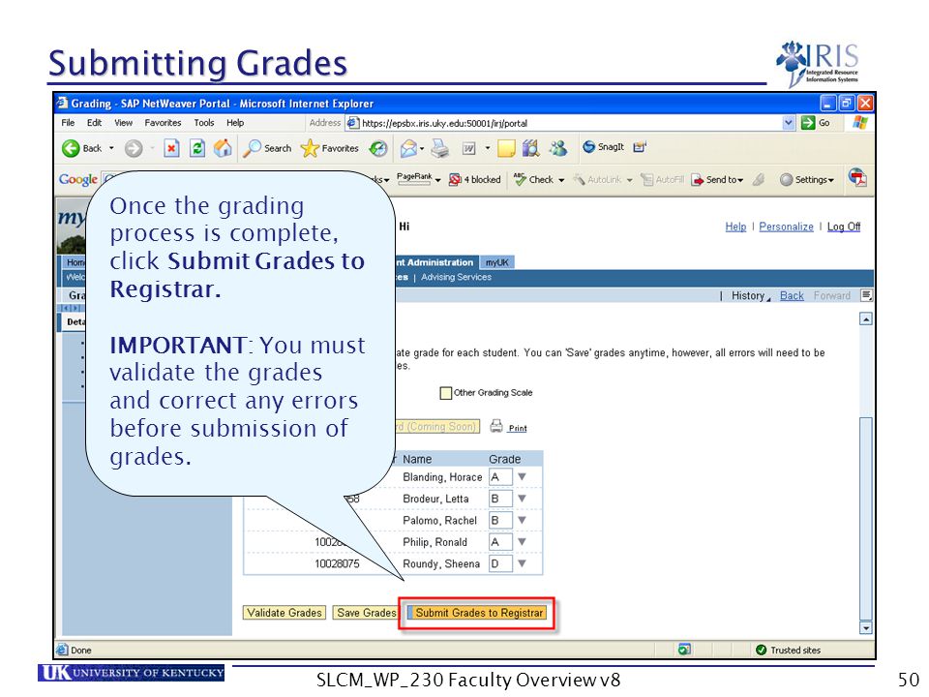Open the File menu

68,123
